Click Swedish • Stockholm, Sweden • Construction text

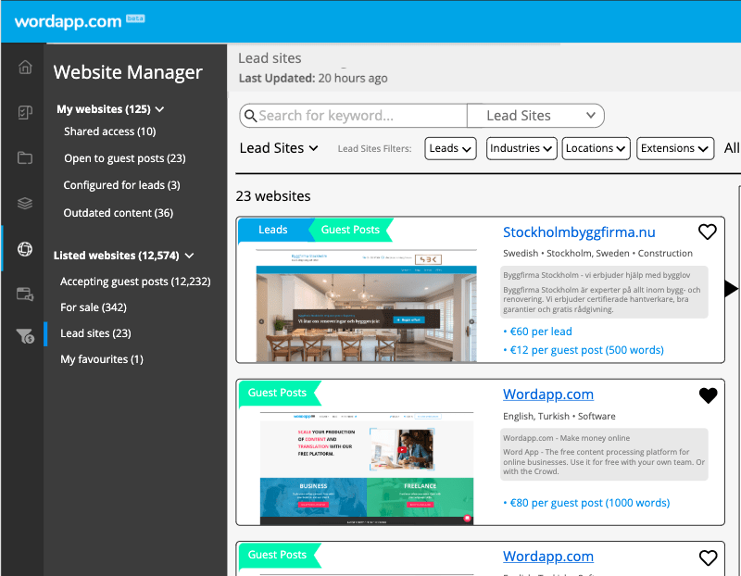[x=597, y=253]
